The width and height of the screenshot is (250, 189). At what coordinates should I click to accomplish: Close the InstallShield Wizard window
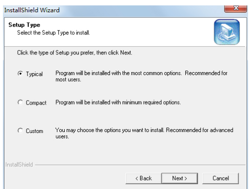coord(235,8)
